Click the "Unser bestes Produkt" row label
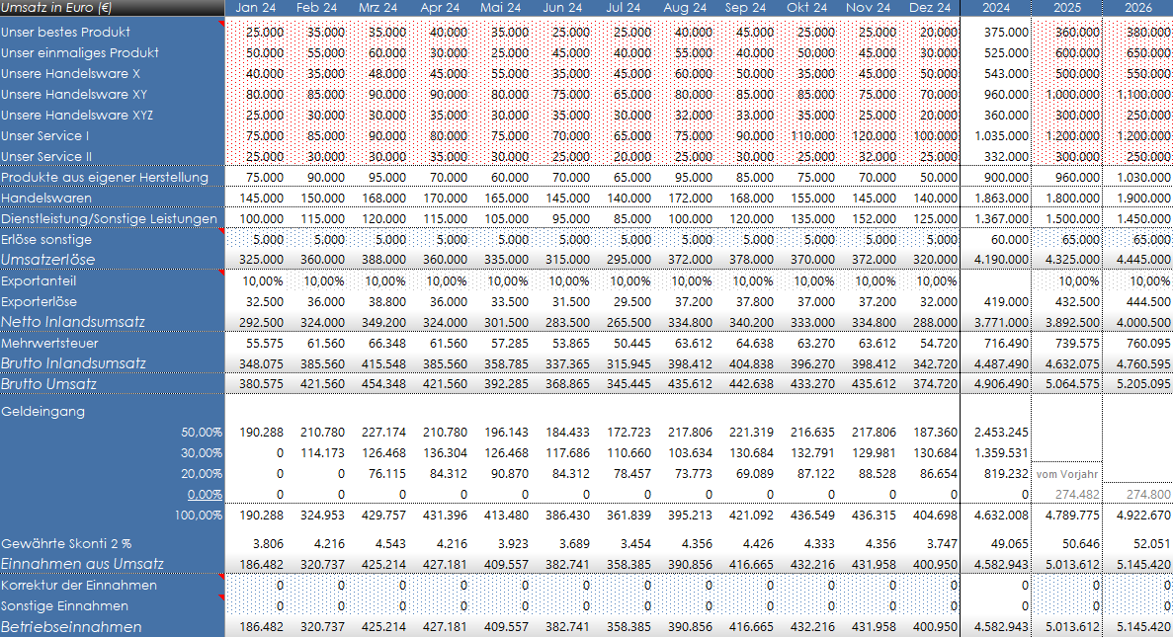The width and height of the screenshot is (1173, 637). tap(65, 32)
